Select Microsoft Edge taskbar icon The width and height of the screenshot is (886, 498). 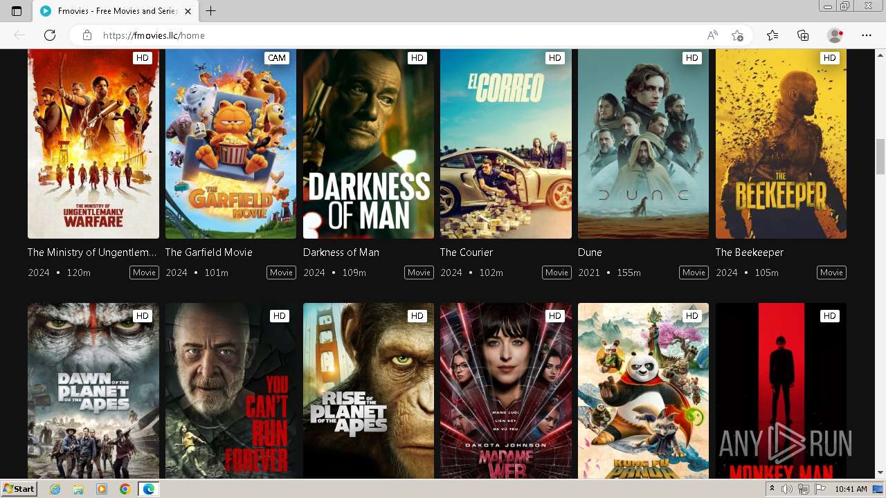149,489
